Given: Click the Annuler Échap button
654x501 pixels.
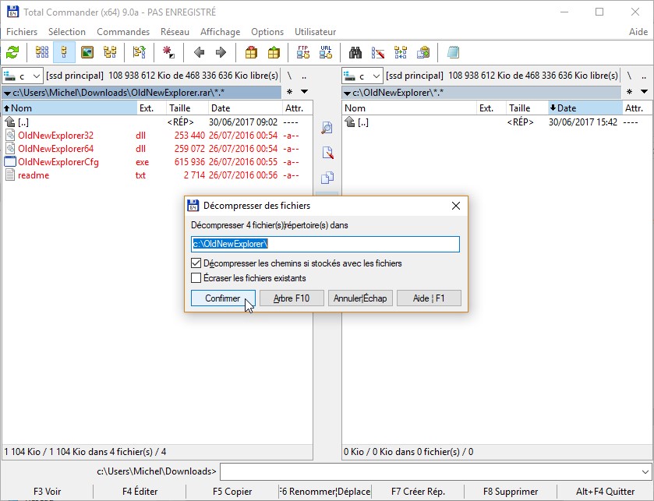Looking at the screenshot, I should (359, 298).
